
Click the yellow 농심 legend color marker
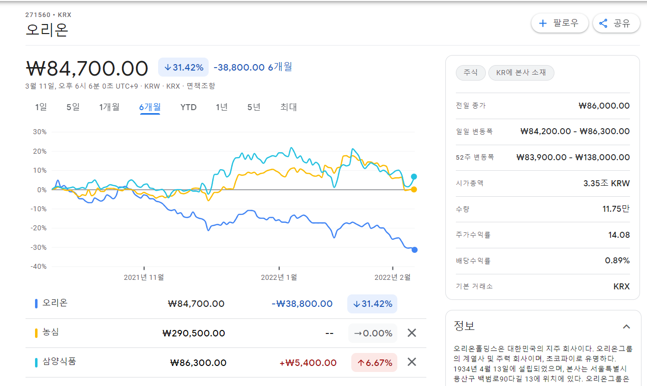pos(36,332)
